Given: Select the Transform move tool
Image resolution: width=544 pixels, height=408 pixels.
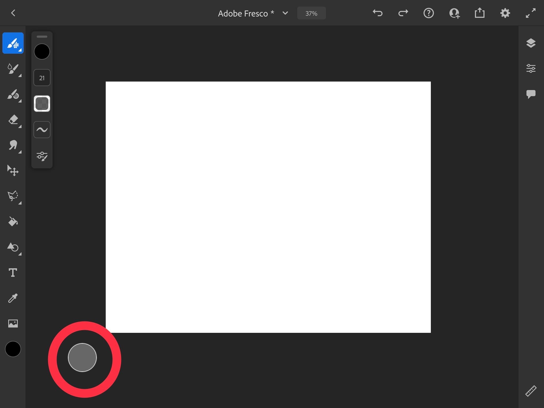Looking at the screenshot, I should 13,171.
